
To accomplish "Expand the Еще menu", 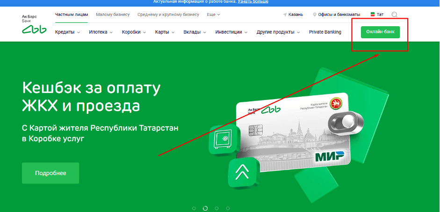I will pos(213,14).
